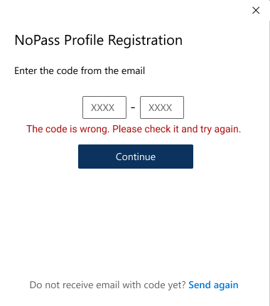This screenshot has width=270, height=306.
Task: Click the word 'again' in the resend link
Action: click(226, 285)
